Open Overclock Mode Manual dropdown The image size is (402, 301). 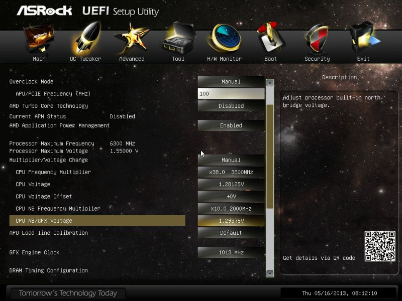pyautogui.click(x=231, y=82)
